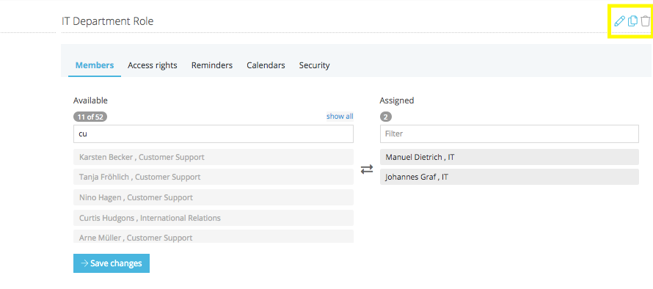The image size is (653, 289).
Task: Delete the role using the trash icon
Action: 645,21
